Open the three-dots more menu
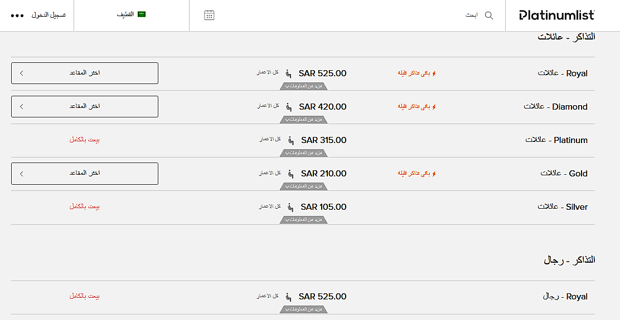This screenshot has width=620, height=320. click(x=17, y=16)
